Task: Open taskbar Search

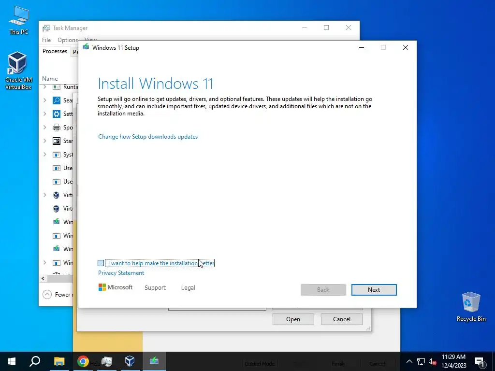Action: (x=35, y=361)
